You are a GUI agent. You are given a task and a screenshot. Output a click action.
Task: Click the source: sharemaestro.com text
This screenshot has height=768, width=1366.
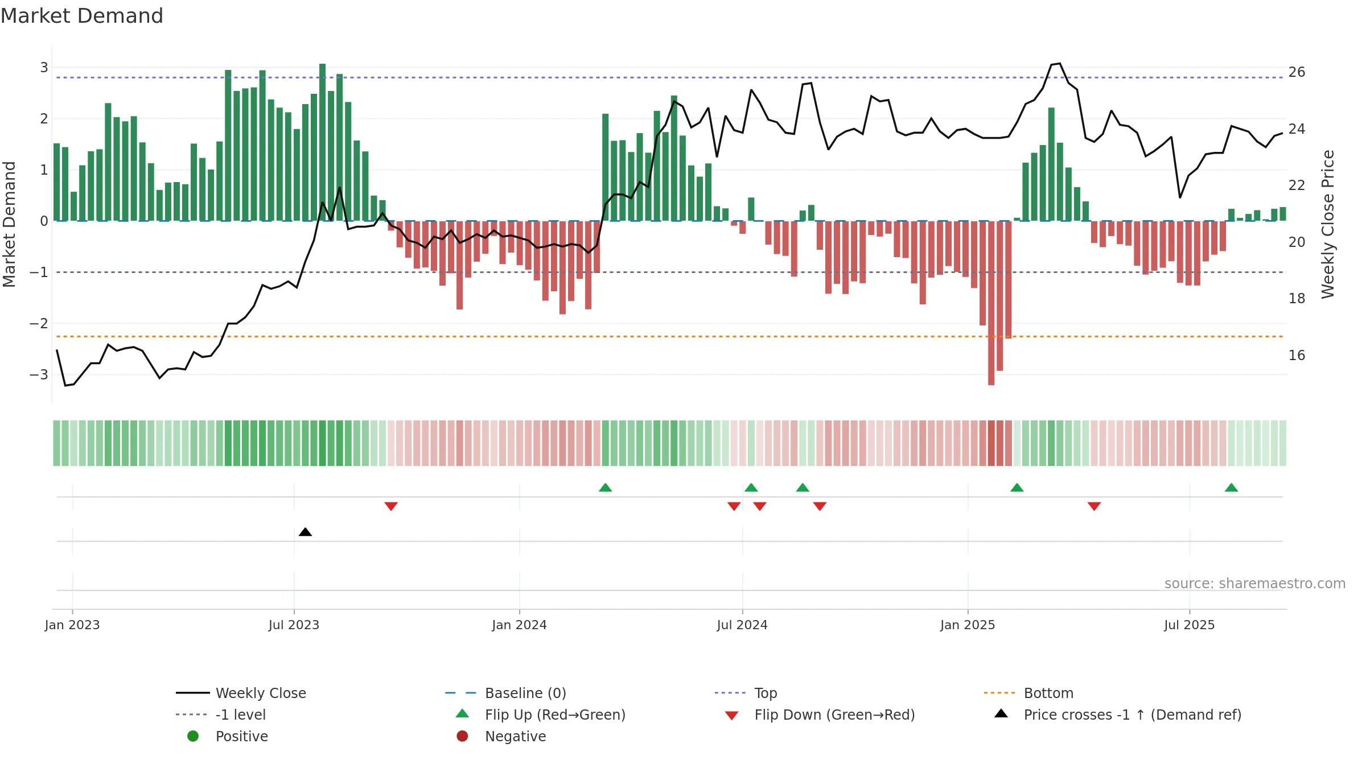coord(1255,584)
